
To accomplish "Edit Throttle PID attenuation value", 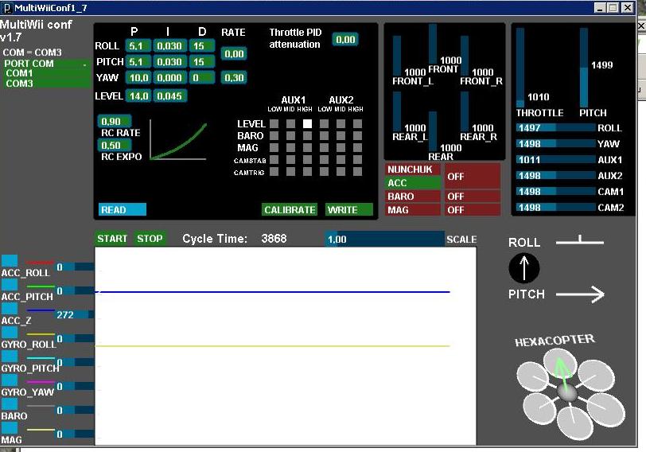I will point(345,40).
